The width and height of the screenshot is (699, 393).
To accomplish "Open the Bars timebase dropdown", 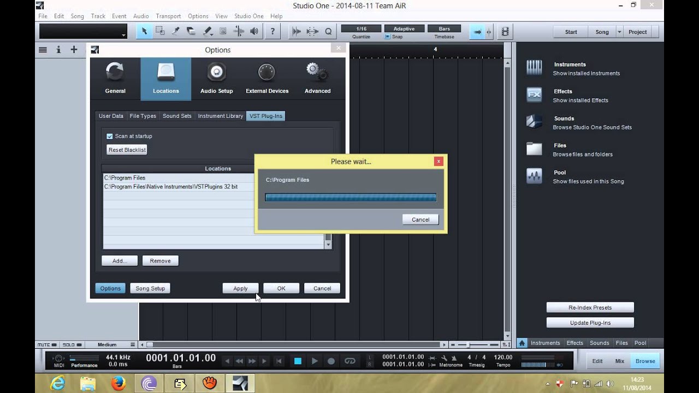I will tap(445, 28).
